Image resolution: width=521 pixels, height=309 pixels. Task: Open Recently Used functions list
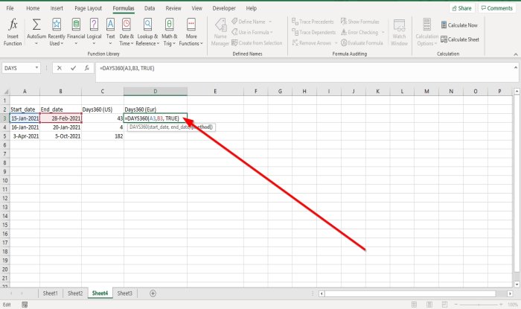56,32
